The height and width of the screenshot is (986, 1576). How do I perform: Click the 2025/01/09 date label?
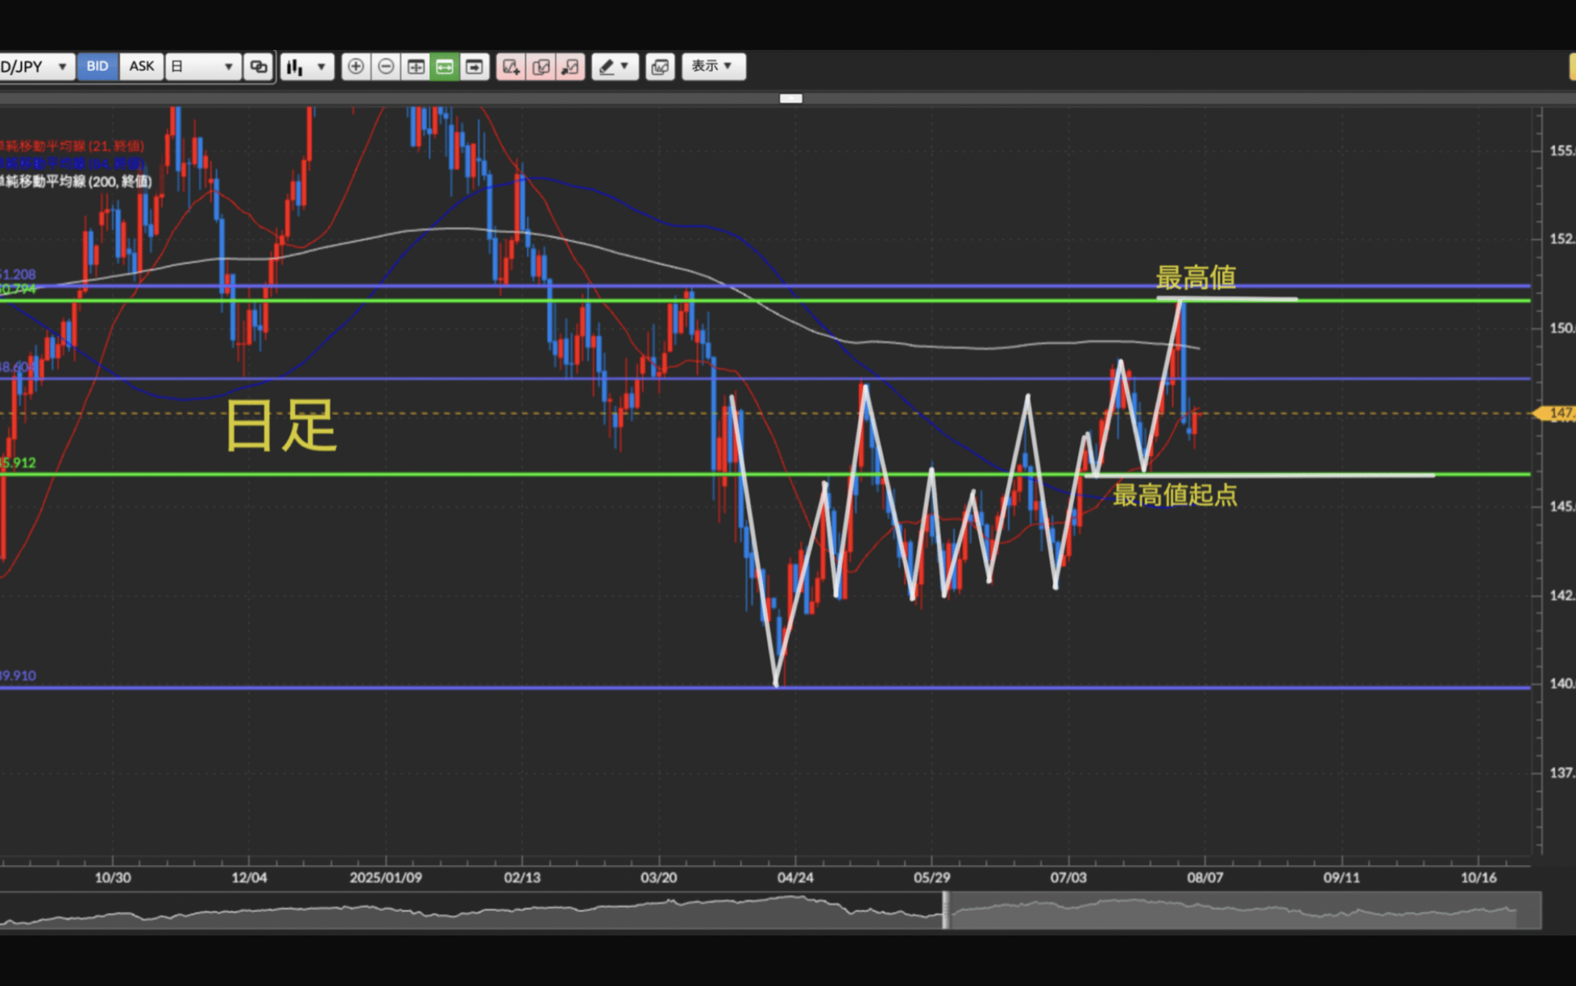(x=385, y=877)
